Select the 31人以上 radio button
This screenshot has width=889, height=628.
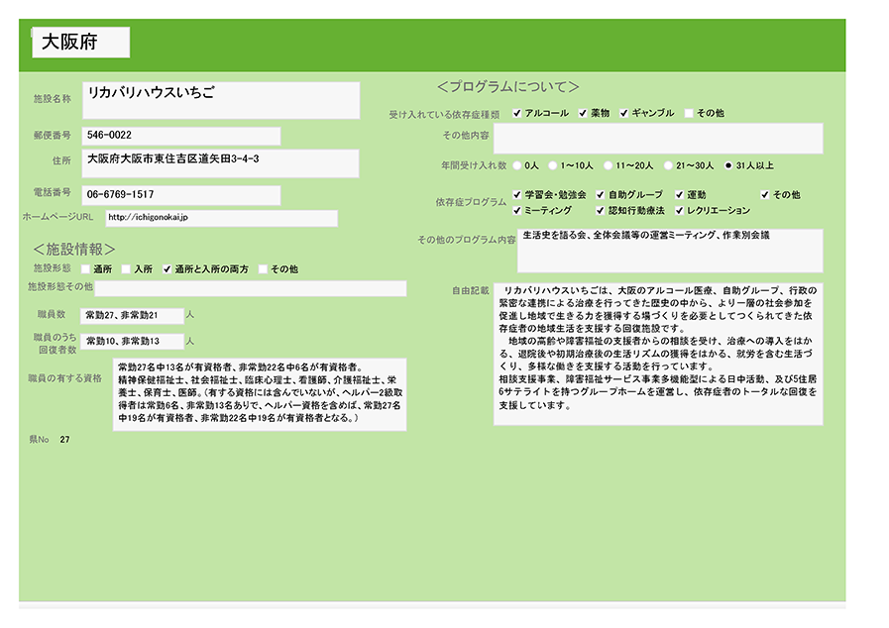729,164
